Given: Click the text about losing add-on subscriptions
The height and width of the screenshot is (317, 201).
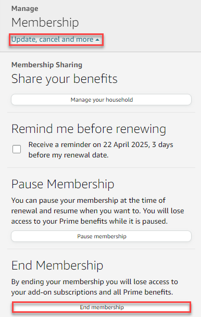Looking at the screenshot, I should pyautogui.click(x=95, y=287).
